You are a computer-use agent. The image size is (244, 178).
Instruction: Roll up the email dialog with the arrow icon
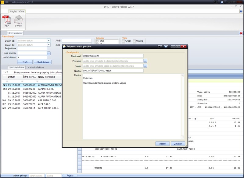coord(160,46)
